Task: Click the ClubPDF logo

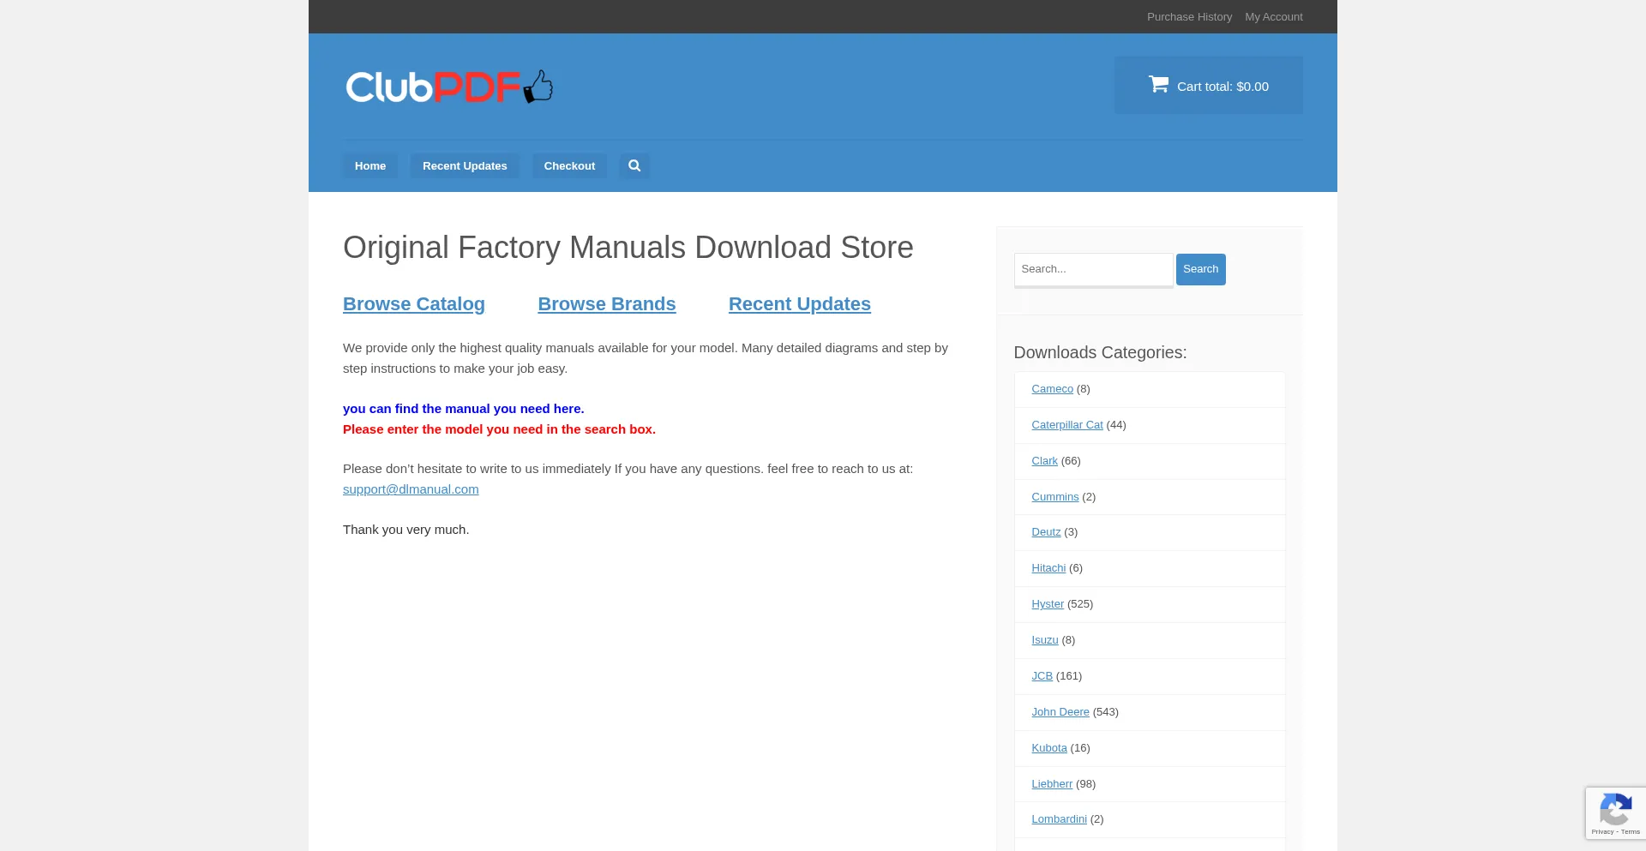Action: pyautogui.click(x=449, y=87)
